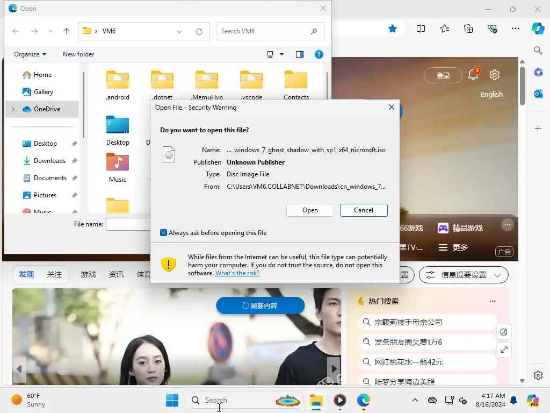Select the .android folder
Image resolution: width=550 pixels, height=413 pixels.
118,85
